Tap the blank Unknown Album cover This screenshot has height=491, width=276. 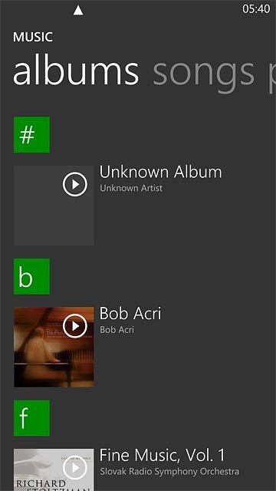click(x=54, y=206)
